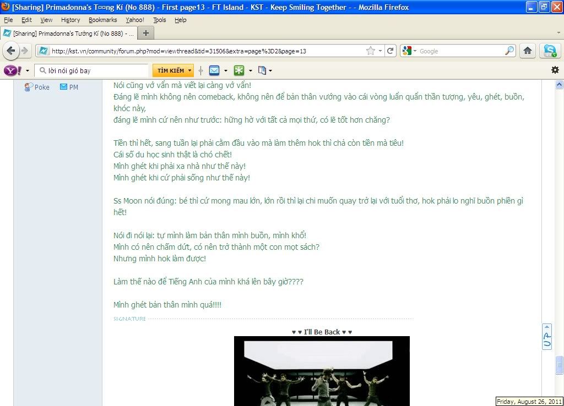Click the Firefox icon in the title bar

point(6,7)
